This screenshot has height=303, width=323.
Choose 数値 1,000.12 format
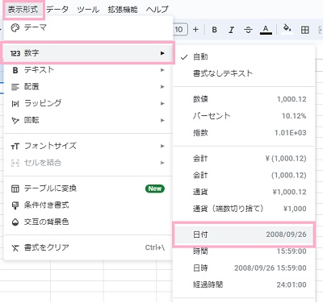click(244, 99)
